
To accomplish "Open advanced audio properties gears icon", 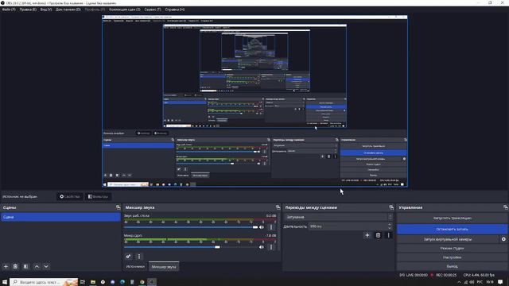I will 129,256.
